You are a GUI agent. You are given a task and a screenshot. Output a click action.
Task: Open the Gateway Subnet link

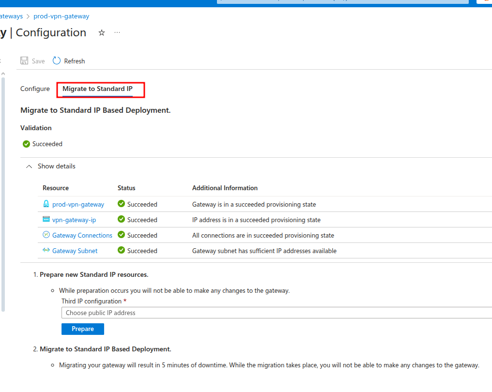[x=75, y=251]
